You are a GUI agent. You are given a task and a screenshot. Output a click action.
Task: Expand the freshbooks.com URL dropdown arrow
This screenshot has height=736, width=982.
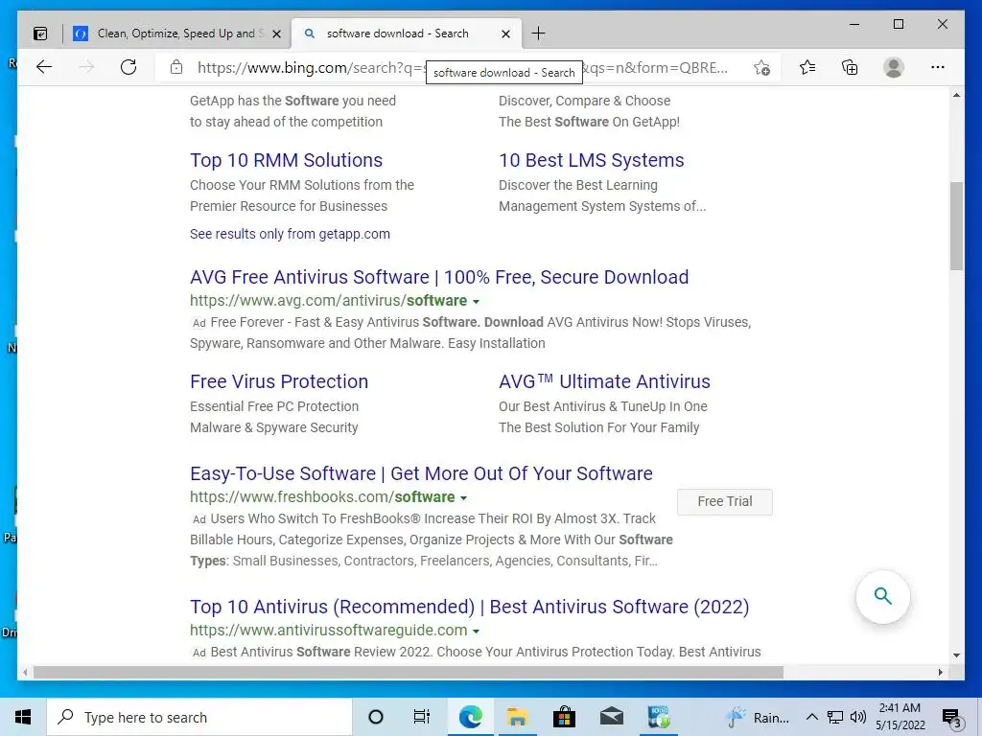click(463, 498)
